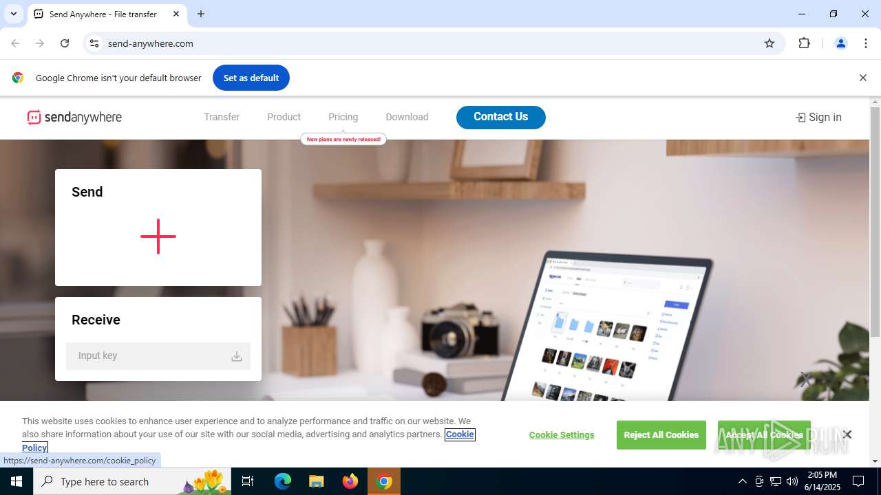The image size is (881, 495).
Task: Show hidden system tray icons
Action: coord(742,481)
